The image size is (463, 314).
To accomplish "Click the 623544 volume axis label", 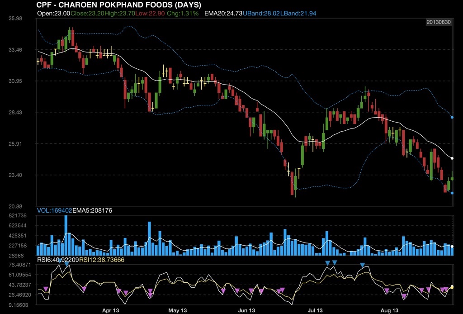I will pyautogui.click(x=18, y=226).
